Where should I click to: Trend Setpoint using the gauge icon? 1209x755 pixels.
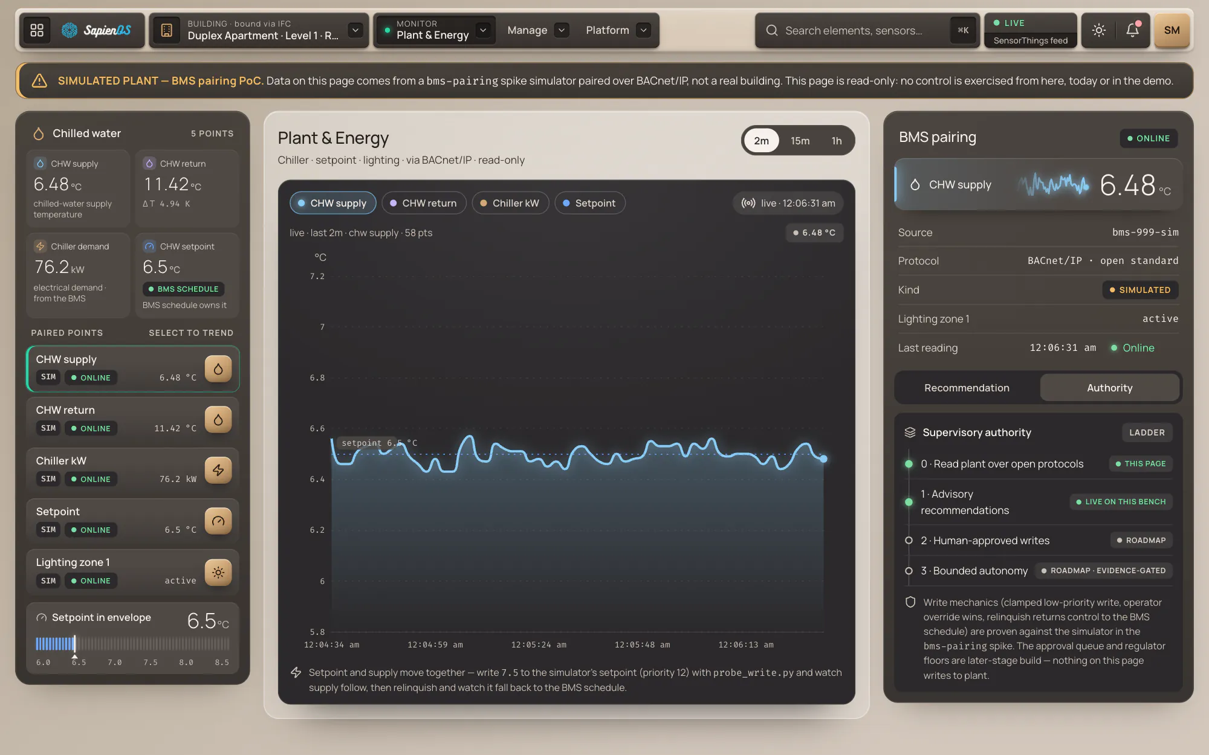218,521
